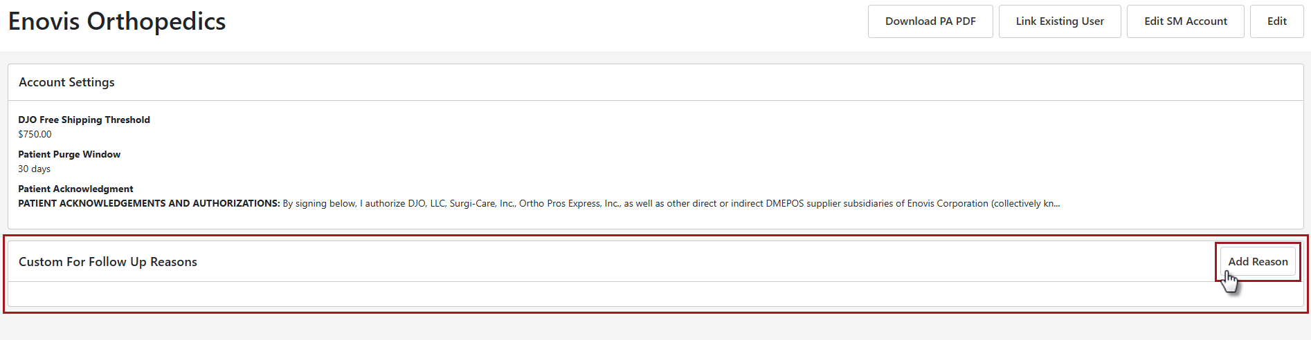Viewport: 1311px width, 340px height.
Task: Click the Custom For Follow Up Reasons heading
Action: pos(108,262)
